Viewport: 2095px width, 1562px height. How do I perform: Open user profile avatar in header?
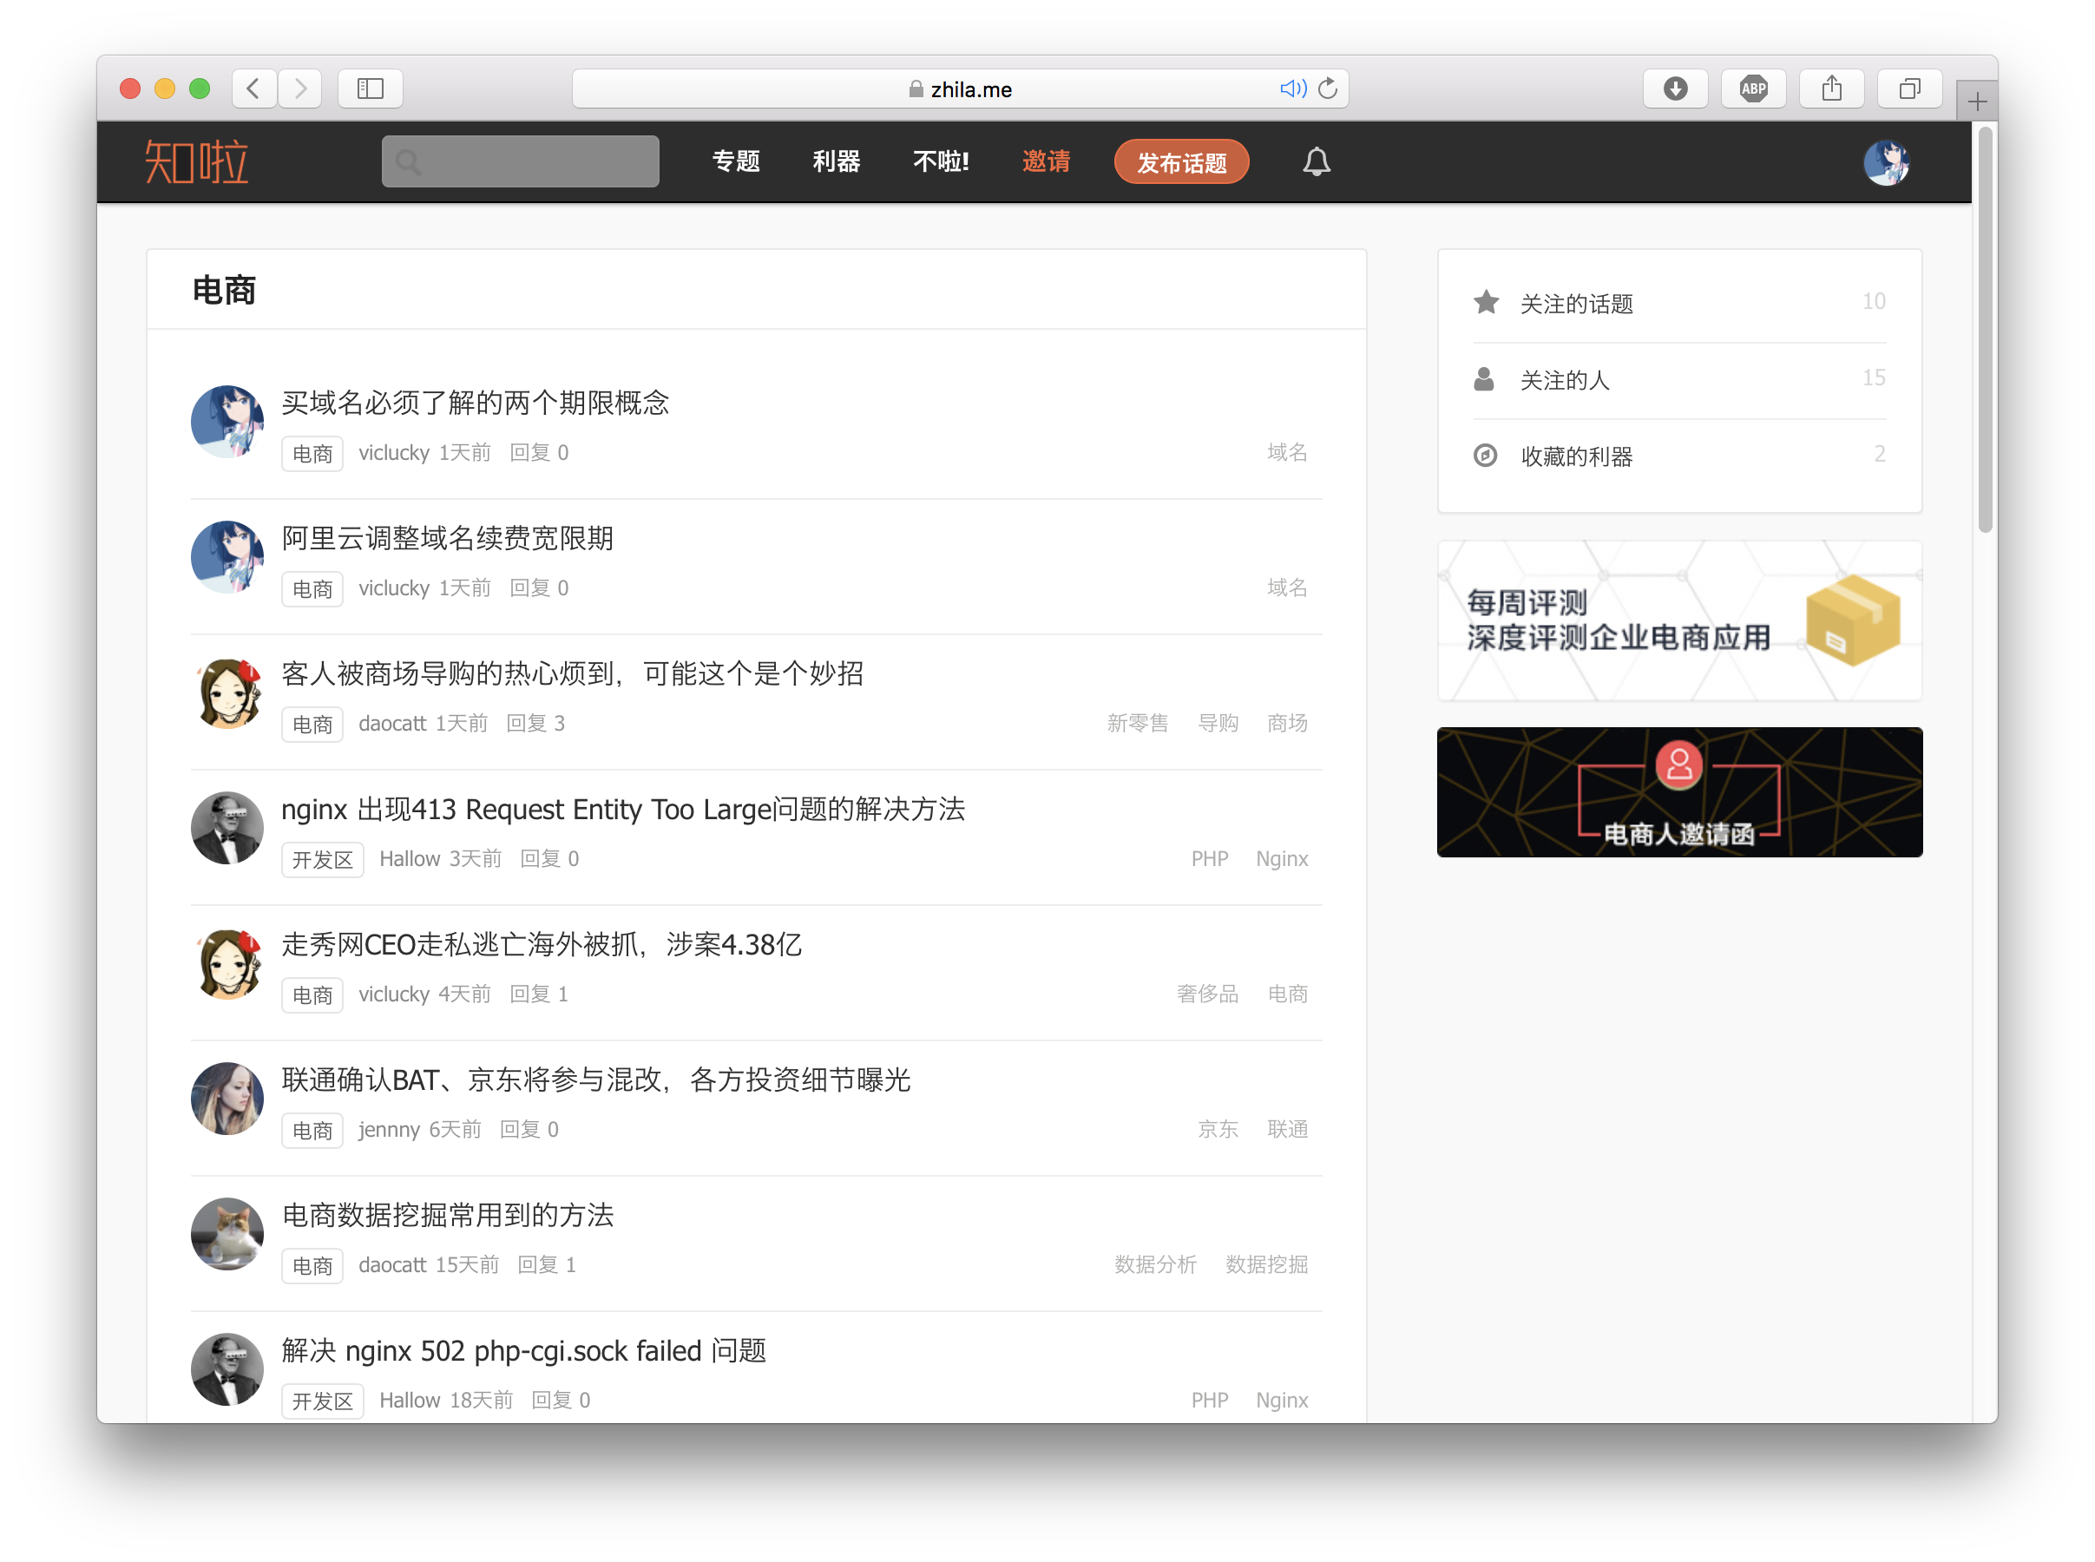tap(1885, 162)
